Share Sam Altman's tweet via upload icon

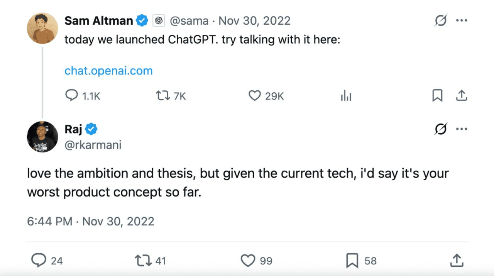462,95
